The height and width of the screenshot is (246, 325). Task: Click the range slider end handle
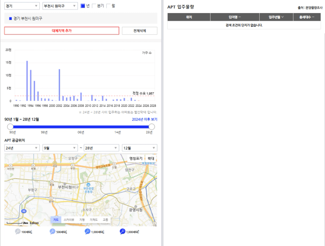coord(152,127)
